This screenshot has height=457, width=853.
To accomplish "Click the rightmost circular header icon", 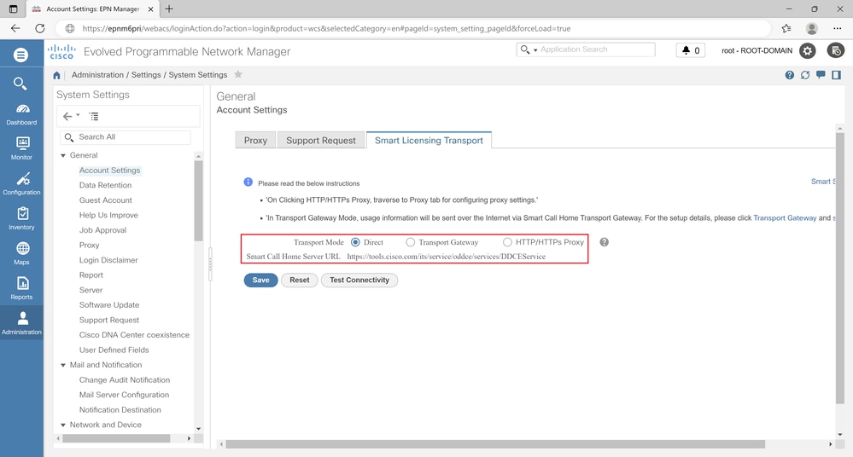I will (x=836, y=50).
